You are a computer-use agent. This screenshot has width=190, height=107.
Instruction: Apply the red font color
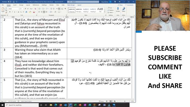[34, 12]
